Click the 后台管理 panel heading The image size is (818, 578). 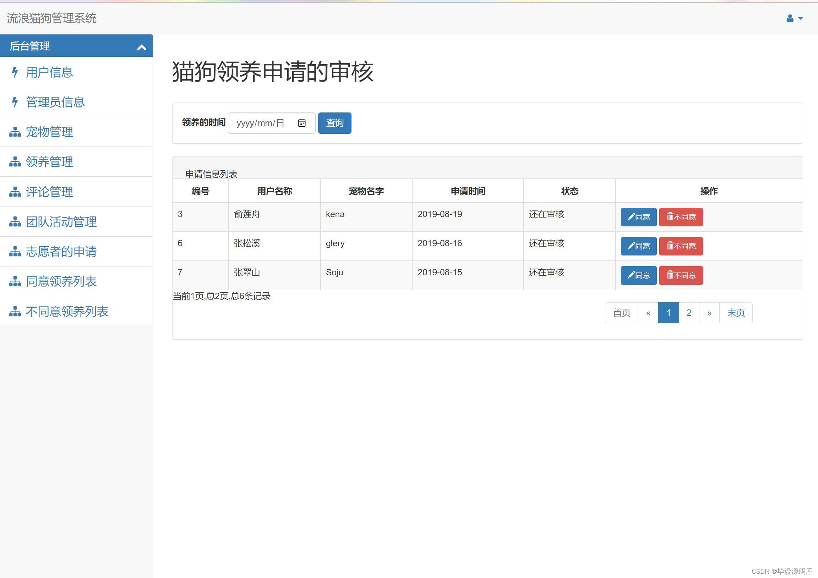[x=76, y=46]
